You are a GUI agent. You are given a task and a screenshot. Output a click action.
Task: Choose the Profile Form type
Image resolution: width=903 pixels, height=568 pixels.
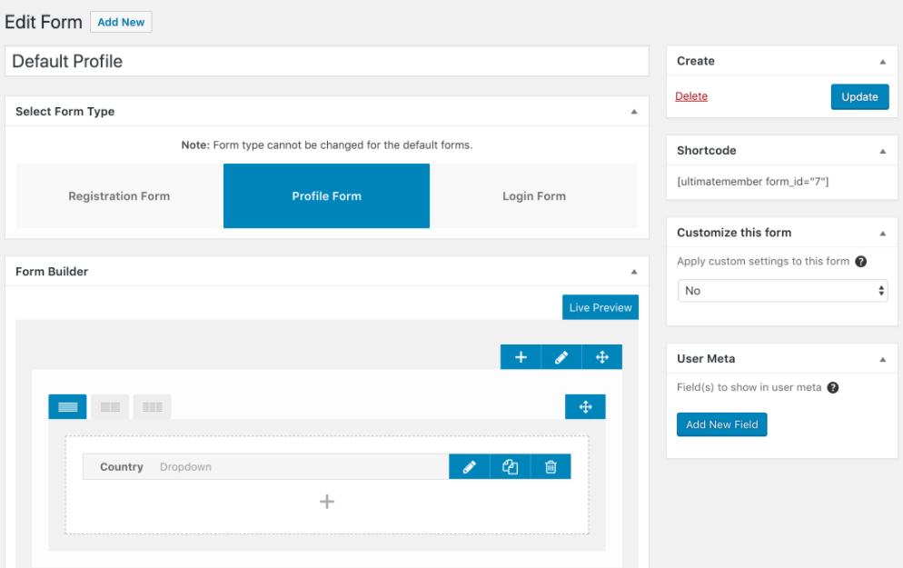click(326, 196)
